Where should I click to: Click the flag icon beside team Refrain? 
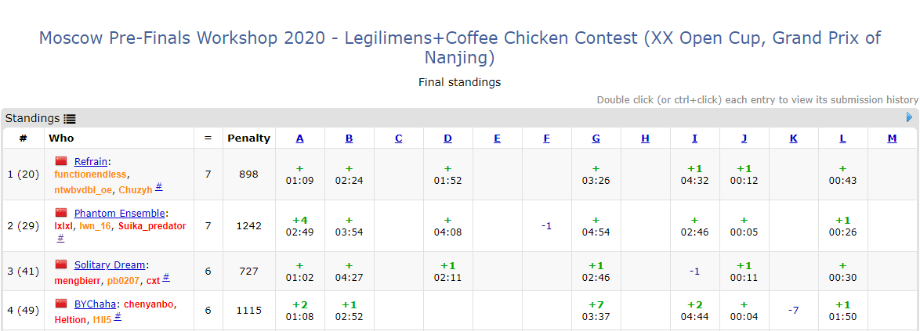(61, 161)
